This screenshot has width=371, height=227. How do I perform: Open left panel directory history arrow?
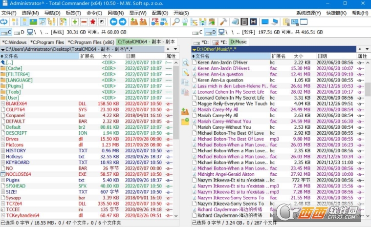coord(175,49)
